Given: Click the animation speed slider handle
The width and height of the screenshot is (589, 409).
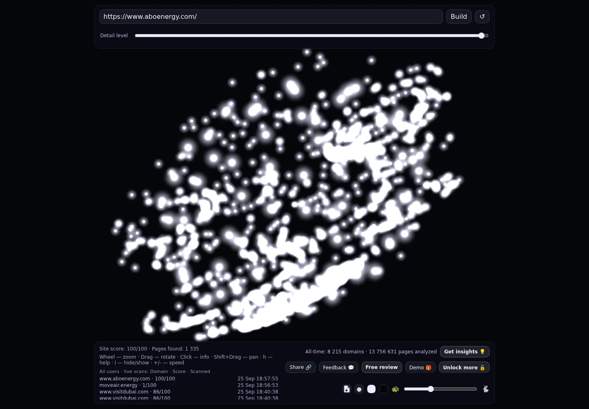Looking at the screenshot, I should [431, 389].
